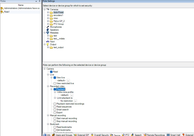This screenshot has width=194, height=136.
Task: Enable the Export checkbox
Action: (55, 112)
